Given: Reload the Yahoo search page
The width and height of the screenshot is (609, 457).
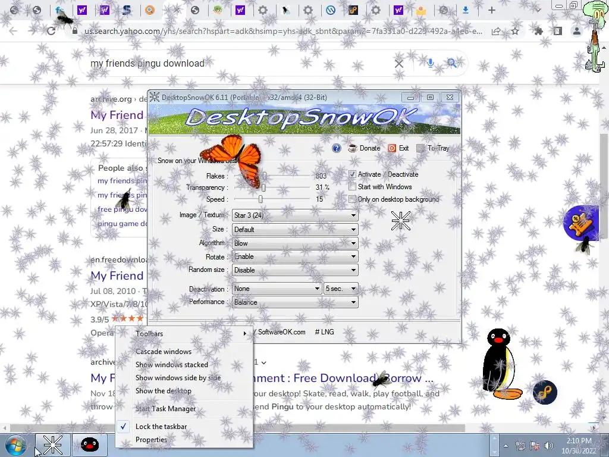Looking at the screenshot, I should pos(51,31).
